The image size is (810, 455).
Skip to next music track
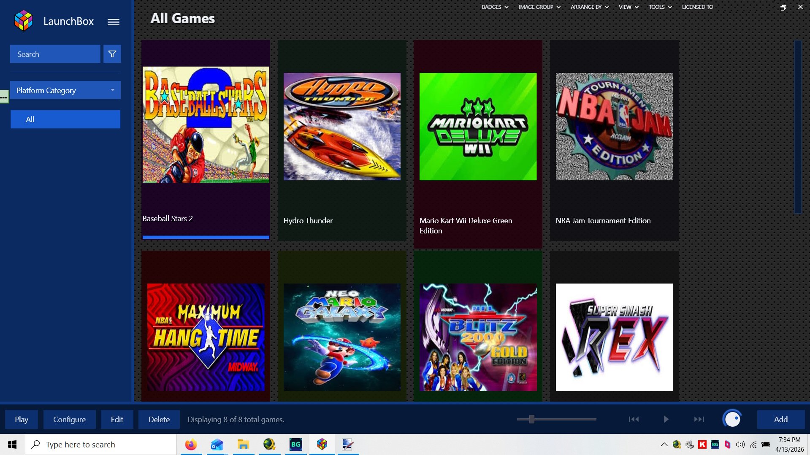pos(699,419)
